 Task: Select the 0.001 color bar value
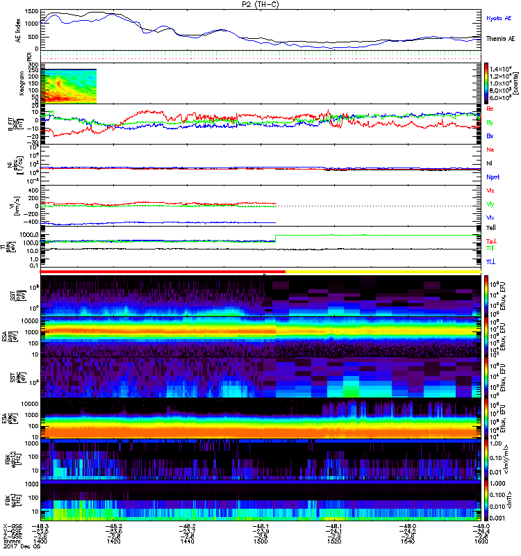[x=497, y=518]
